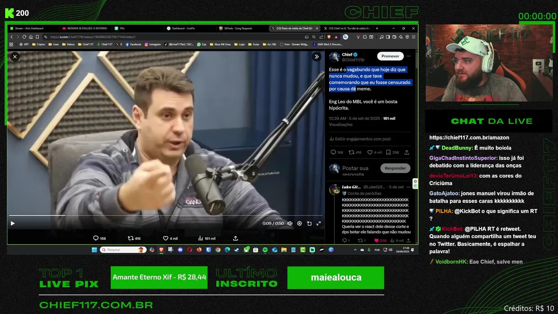
Task: View analytics icon 161 mil under the video
Action: coord(207,238)
